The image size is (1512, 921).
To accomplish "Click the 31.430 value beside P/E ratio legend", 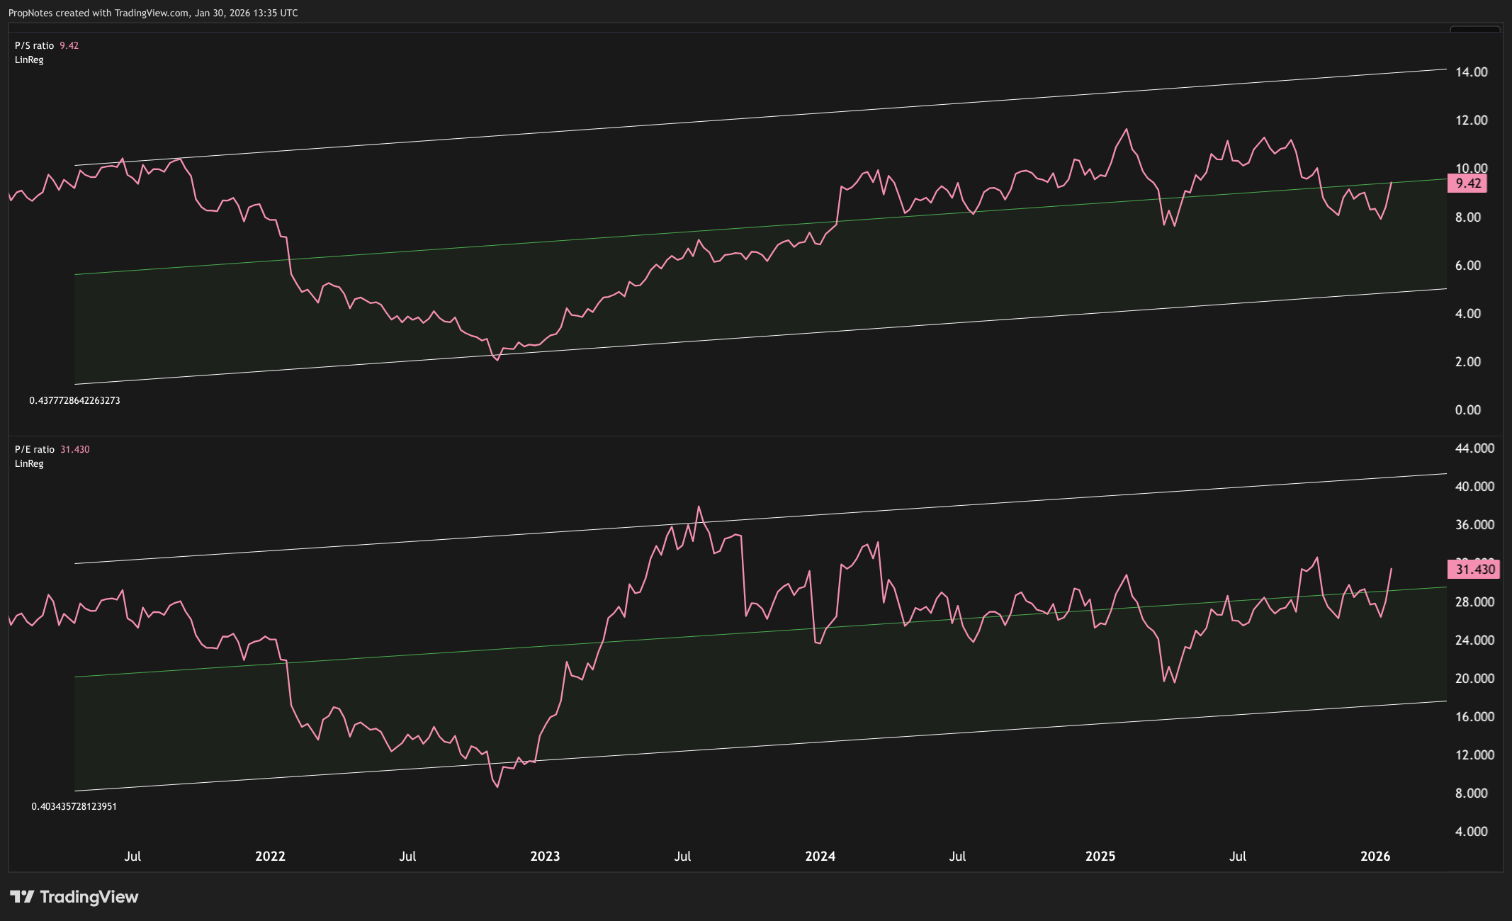I will pos(75,449).
